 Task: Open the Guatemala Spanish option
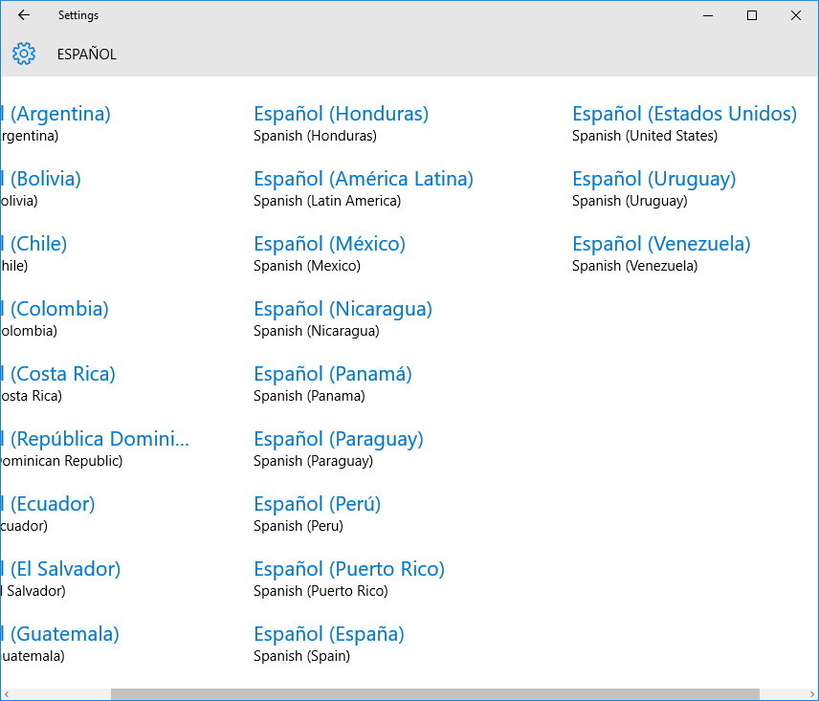pyautogui.click(x=59, y=633)
